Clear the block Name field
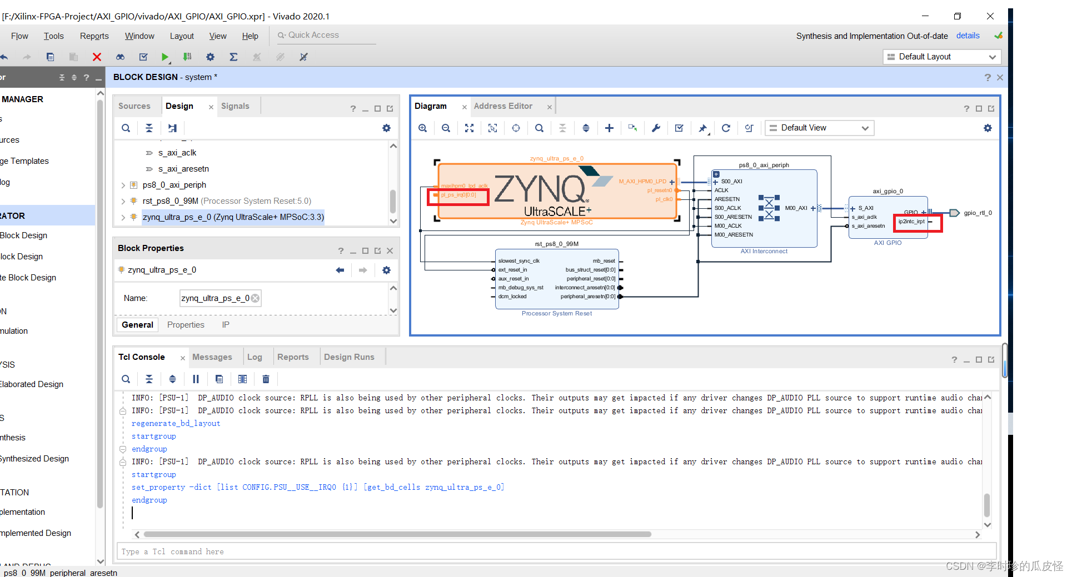Viewport: 1072px width, 577px height. tap(255, 298)
